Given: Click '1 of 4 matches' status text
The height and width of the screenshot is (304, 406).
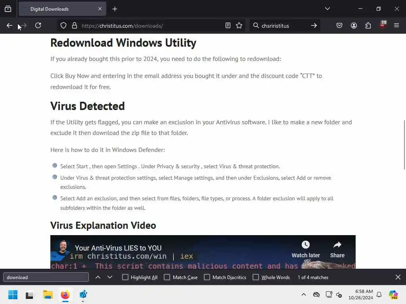Looking at the screenshot, I should pyautogui.click(x=313, y=277).
